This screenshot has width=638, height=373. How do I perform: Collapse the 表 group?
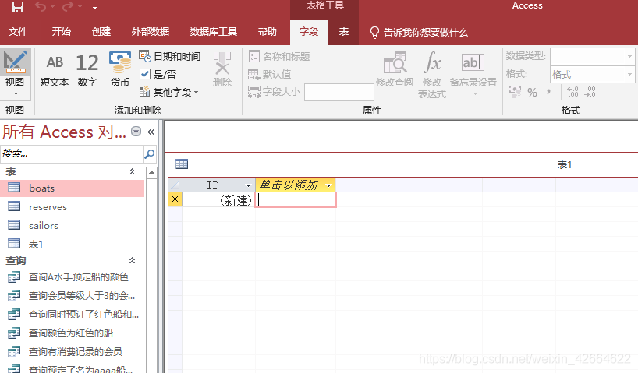click(x=133, y=171)
